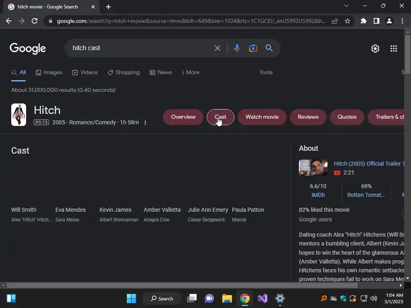Select the Reviews chip

(308, 117)
